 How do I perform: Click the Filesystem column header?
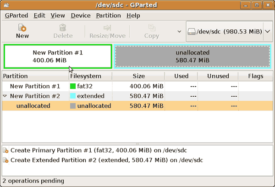coord(90,76)
